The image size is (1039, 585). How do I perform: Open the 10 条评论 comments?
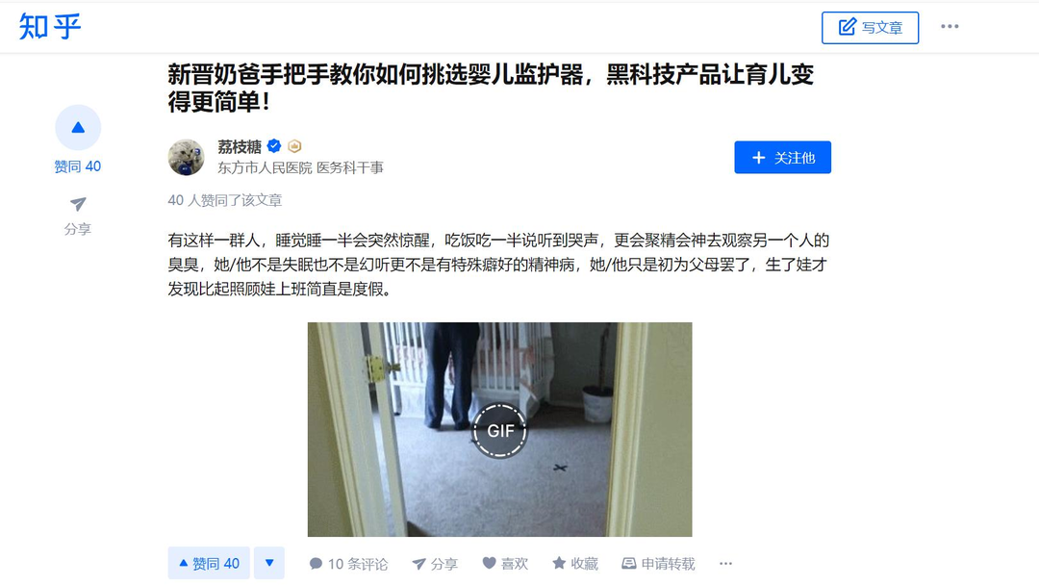tap(348, 564)
